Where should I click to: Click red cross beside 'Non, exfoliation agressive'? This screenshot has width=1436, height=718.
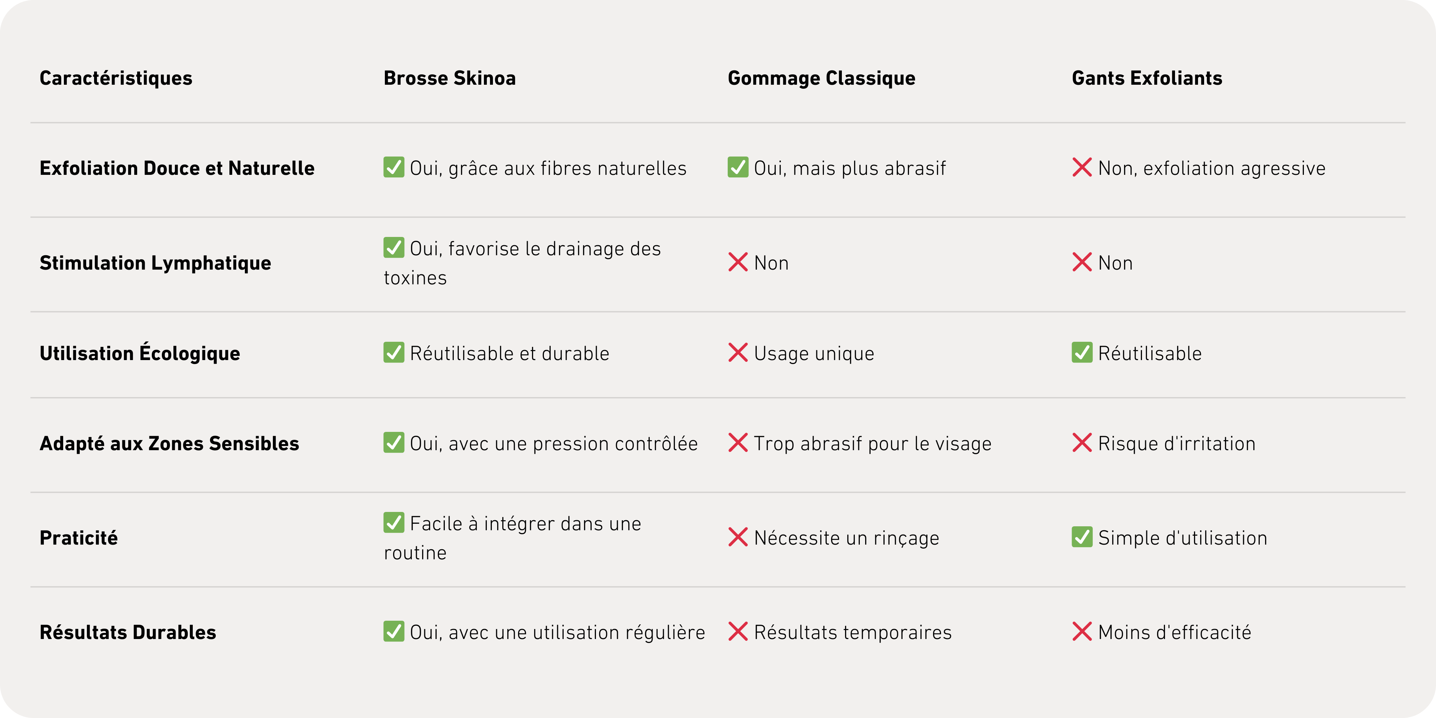[1082, 167]
